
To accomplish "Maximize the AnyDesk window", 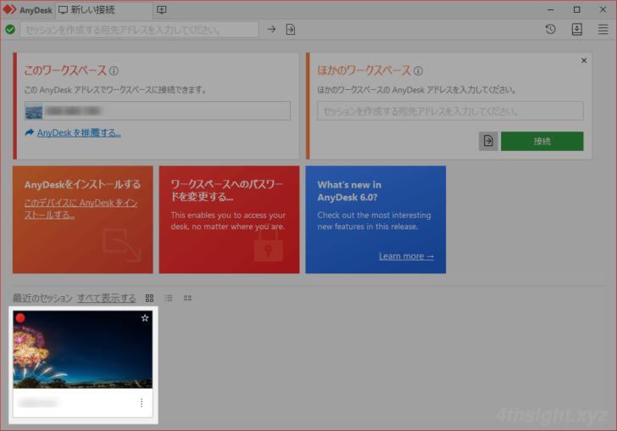I will (x=577, y=9).
